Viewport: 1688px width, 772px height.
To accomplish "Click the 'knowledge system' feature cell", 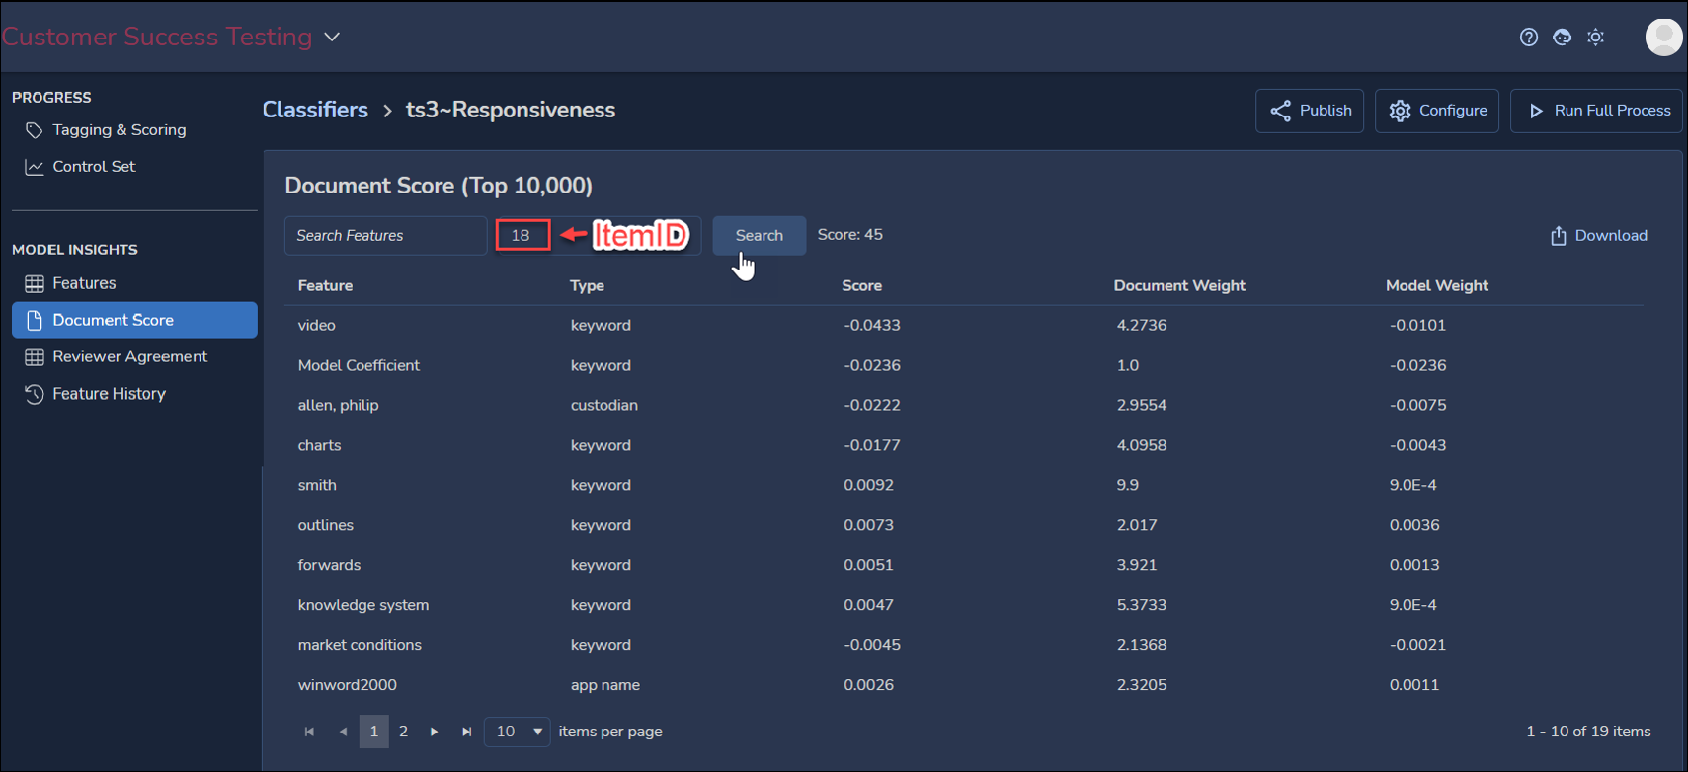I will tap(363, 605).
